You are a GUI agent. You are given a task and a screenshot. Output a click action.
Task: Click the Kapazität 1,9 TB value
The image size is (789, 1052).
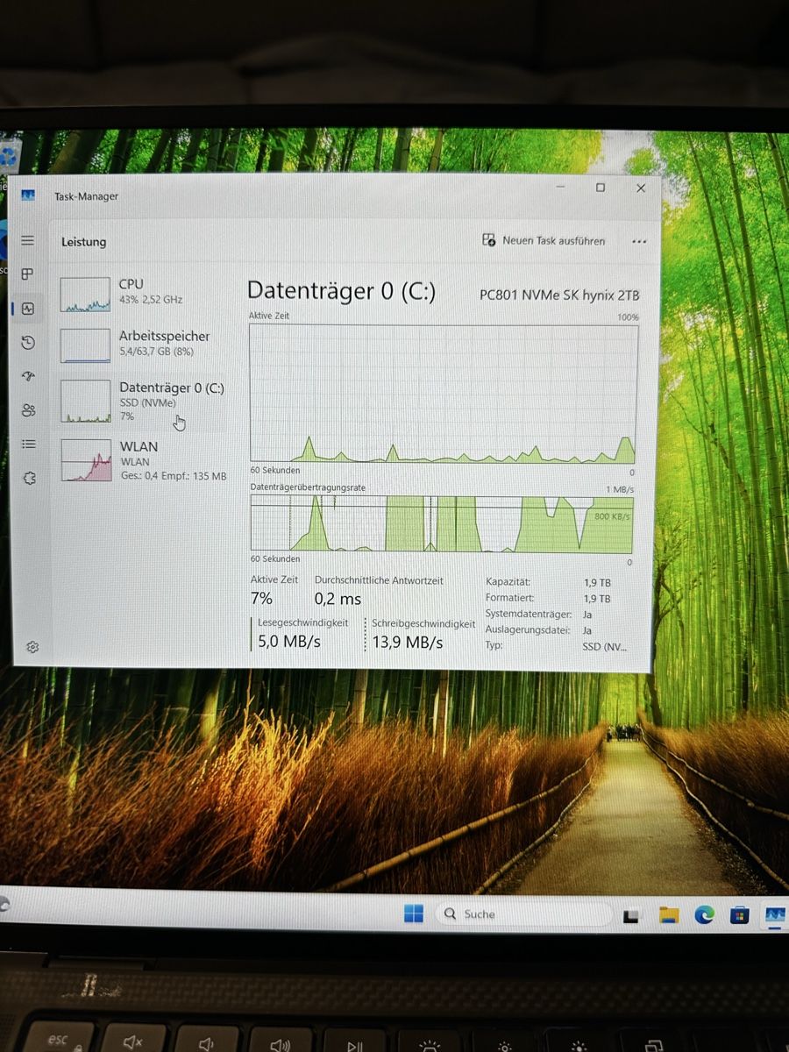[597, 582]
